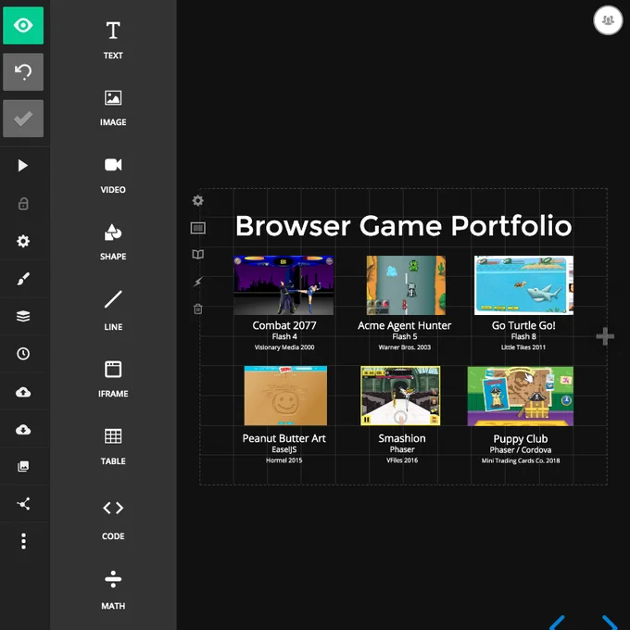Screen dimensions: 630x630
Task: Click the share nodes icon
Action: (23, 504)
